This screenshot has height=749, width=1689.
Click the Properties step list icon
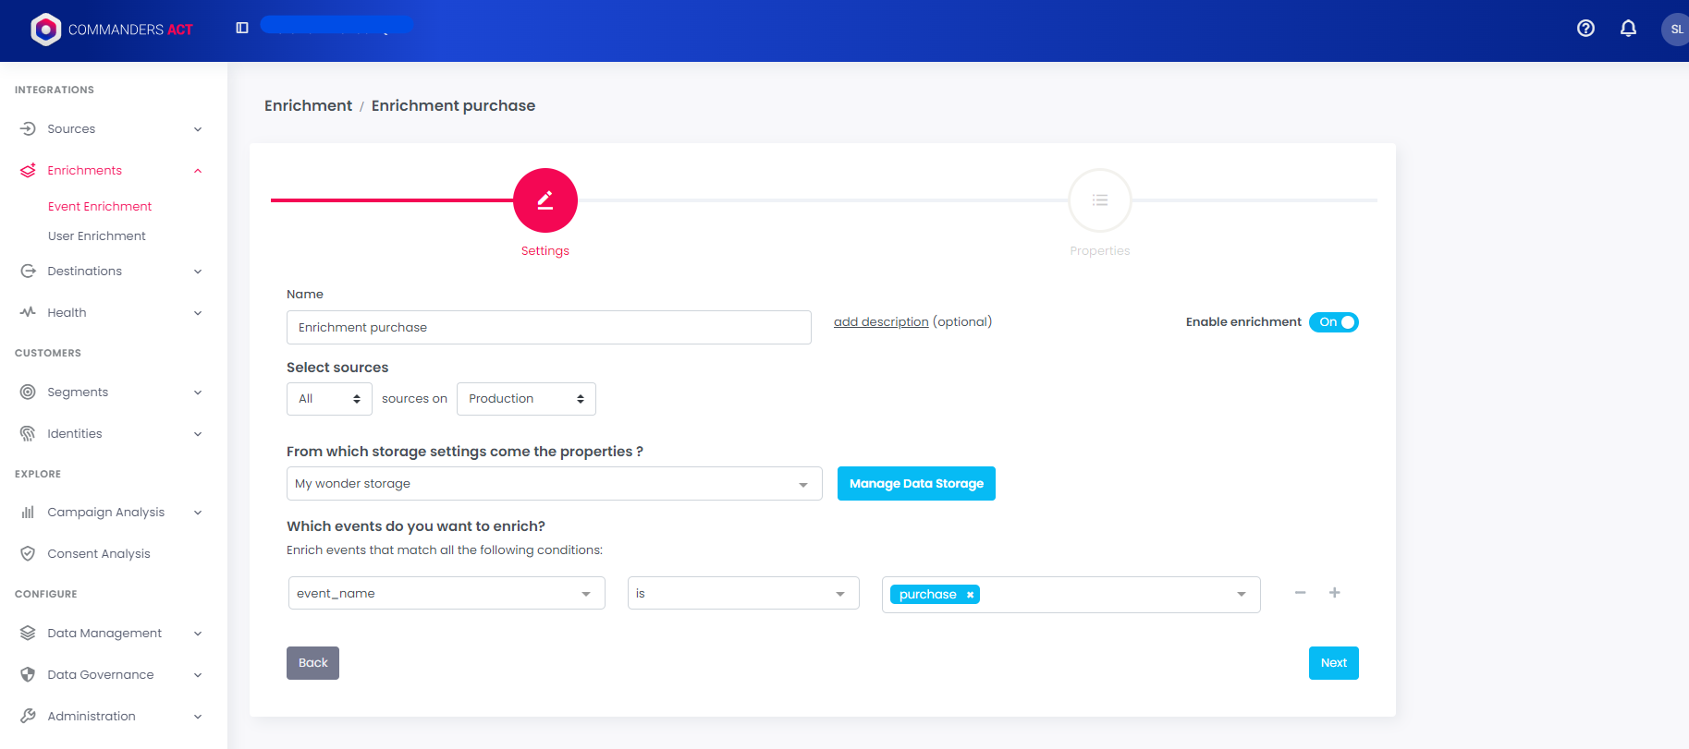tap(1099, 200)
